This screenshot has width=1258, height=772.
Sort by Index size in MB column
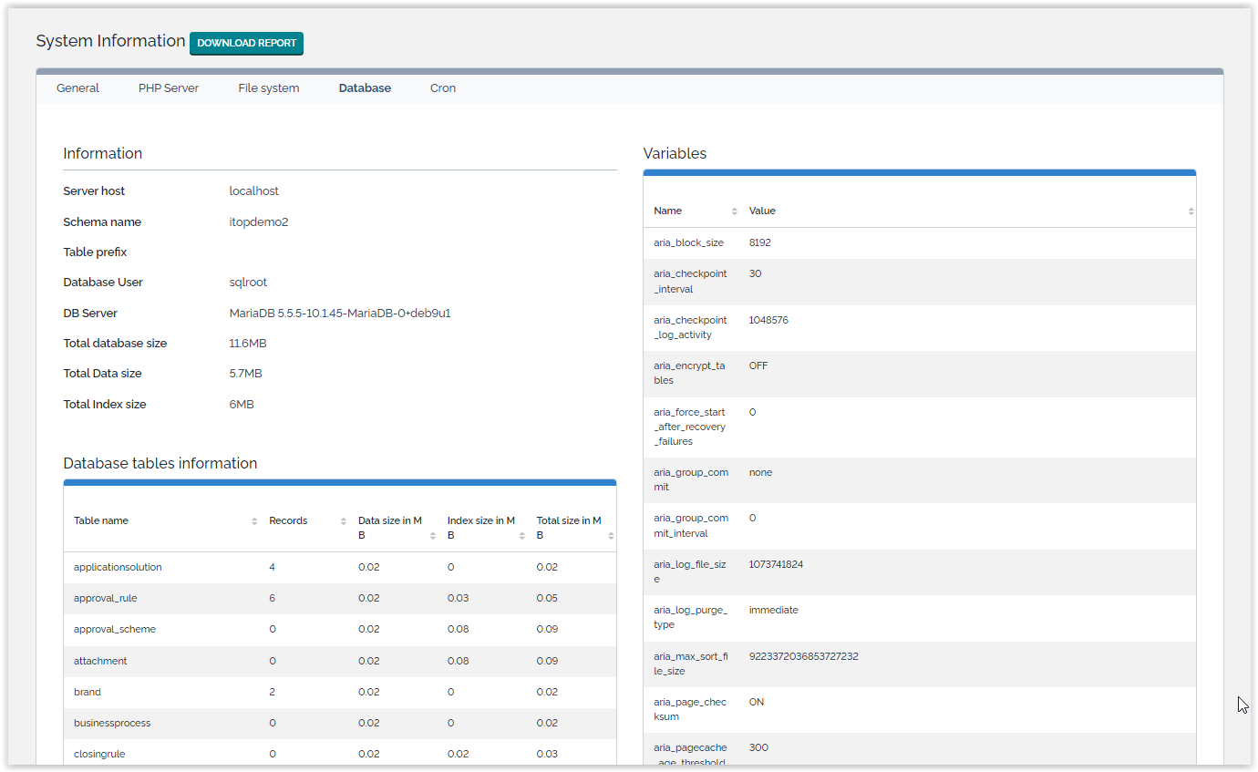(x=522, y=536)
